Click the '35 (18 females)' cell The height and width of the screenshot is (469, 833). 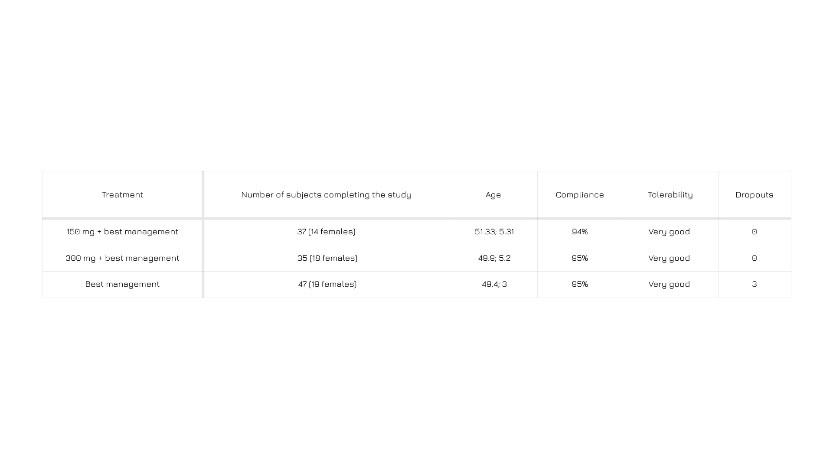(x=327, y=258)
